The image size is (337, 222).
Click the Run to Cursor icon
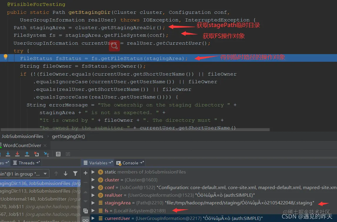46,154
